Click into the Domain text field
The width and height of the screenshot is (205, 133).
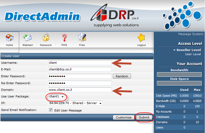pos(80,90)
